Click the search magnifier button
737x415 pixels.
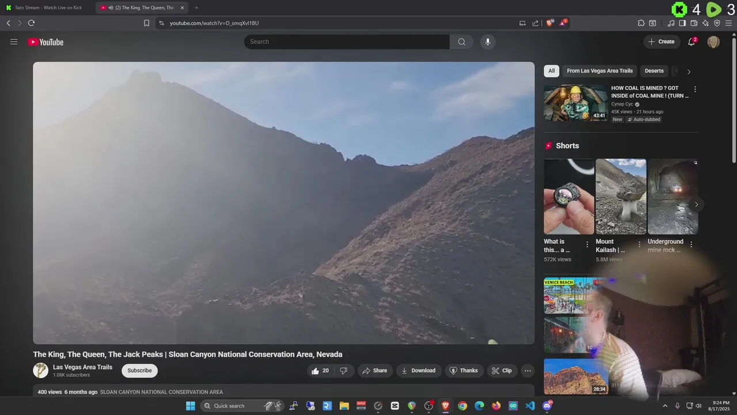click(462, 41)
